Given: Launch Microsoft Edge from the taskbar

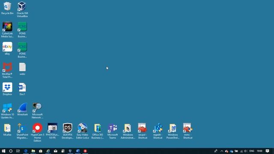Looking at the screenshot, I should 26,151.
